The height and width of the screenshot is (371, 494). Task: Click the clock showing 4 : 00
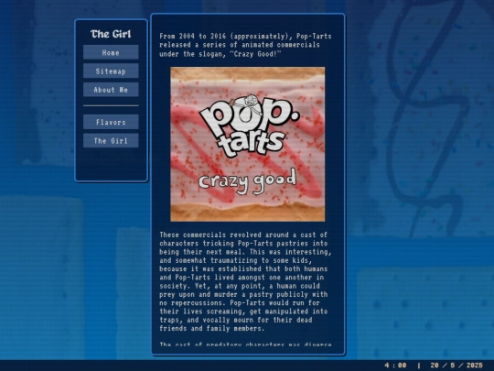tap(395, 366)
